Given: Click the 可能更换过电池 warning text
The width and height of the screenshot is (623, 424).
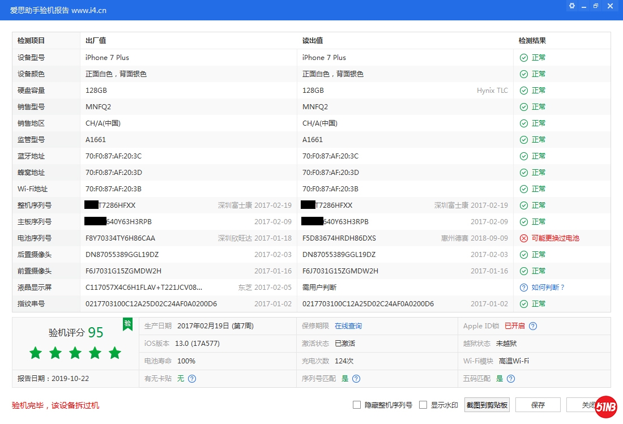Looking at the screenshot, I should point(555,238).
